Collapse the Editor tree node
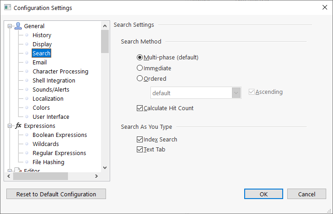333x214 pixels. coord(10,170)
